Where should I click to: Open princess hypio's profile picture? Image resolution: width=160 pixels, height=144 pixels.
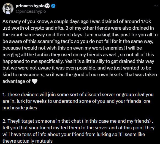pos(8,9)
